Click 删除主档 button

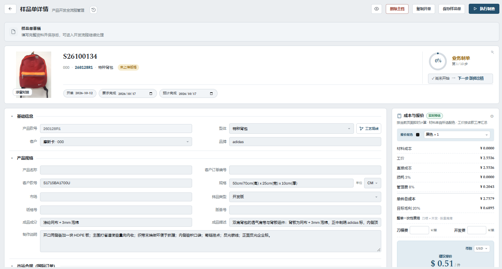[397, 9]
